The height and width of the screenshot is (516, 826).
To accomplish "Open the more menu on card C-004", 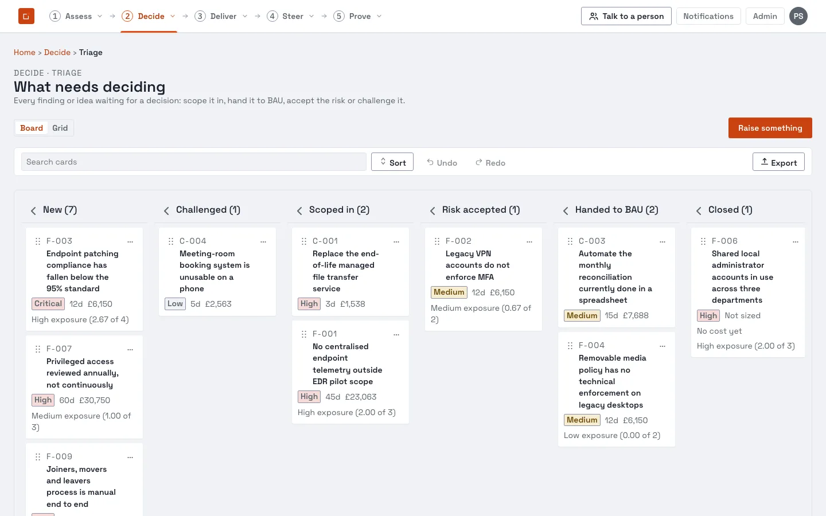I will pos(263,241).
